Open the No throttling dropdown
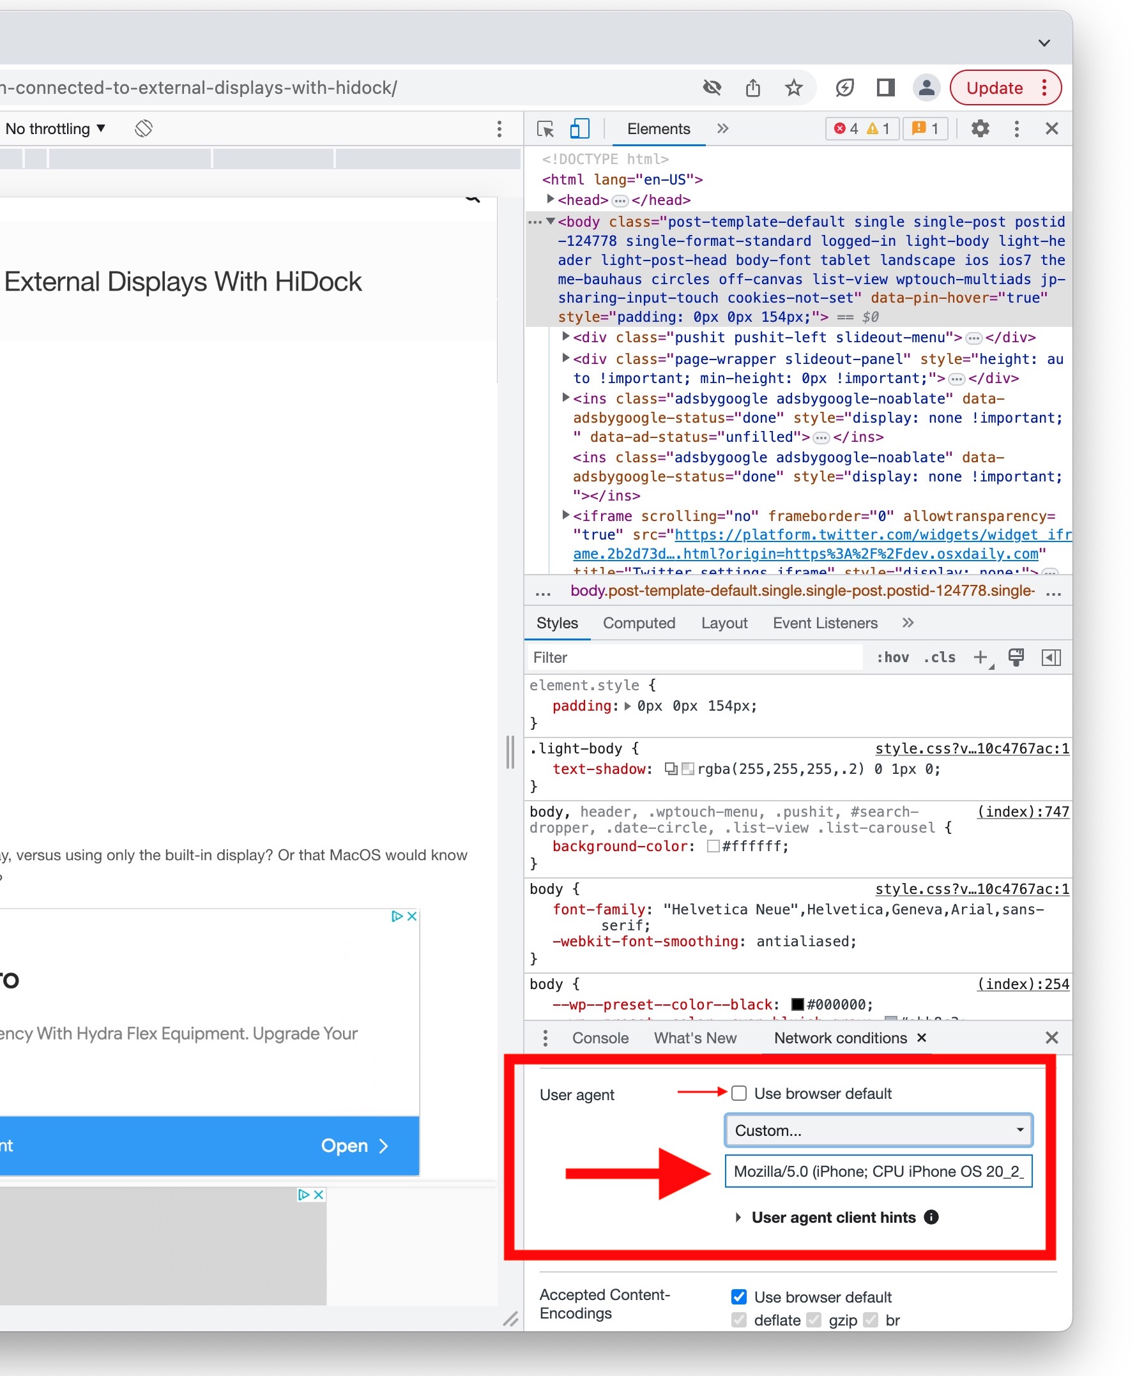The width and height of the screenshot is (1144, 1376). (x=55, y=129)
